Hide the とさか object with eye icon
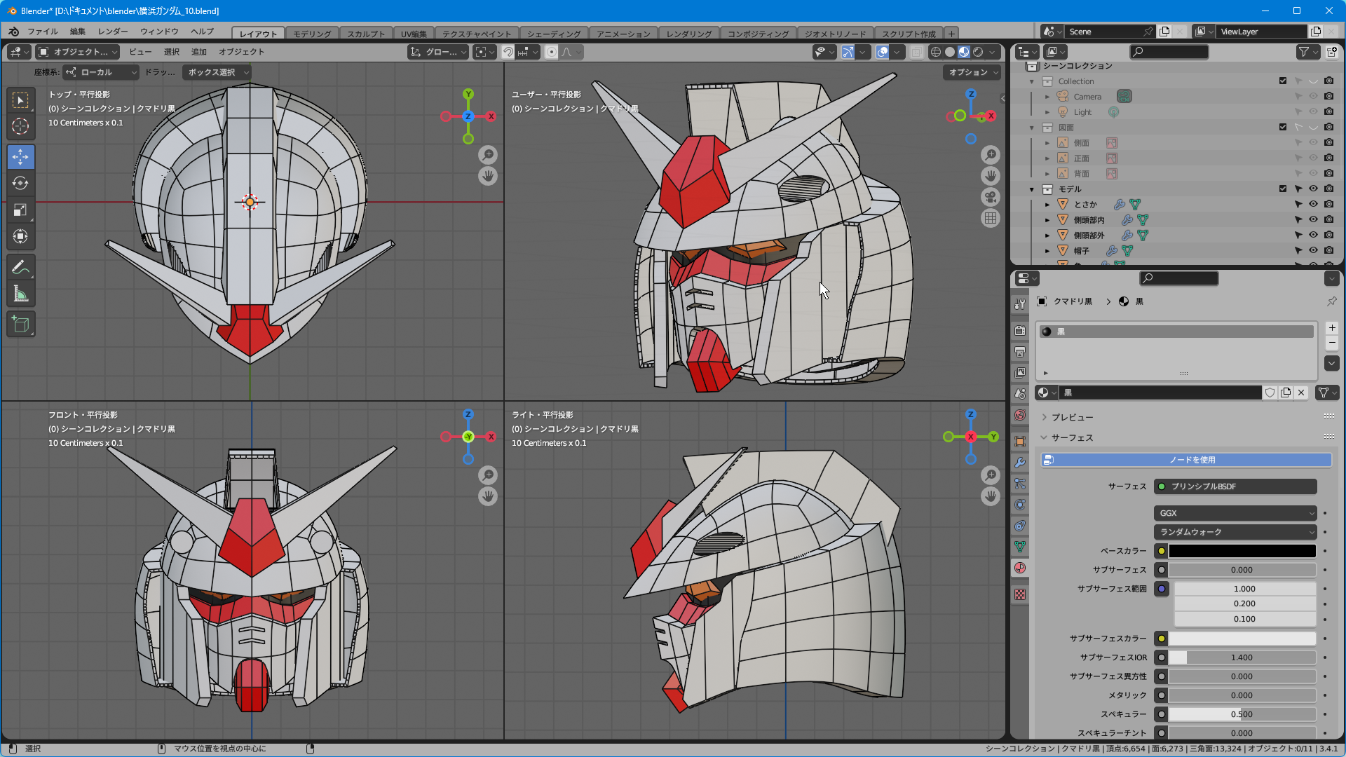Screen dimensions: 1346x757 [x=1313, y=204]
